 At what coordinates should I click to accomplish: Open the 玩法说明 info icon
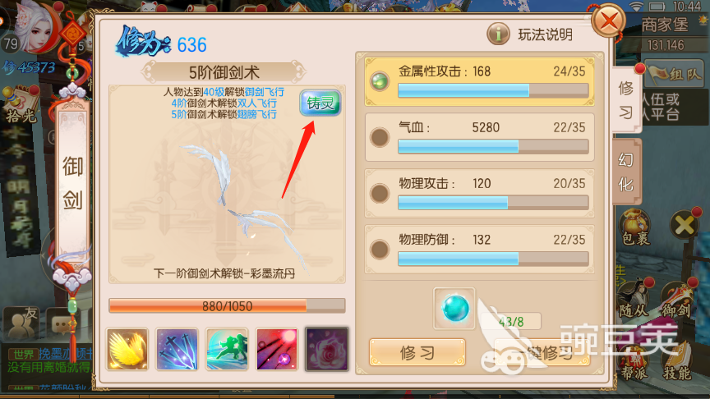coord(498,34)
